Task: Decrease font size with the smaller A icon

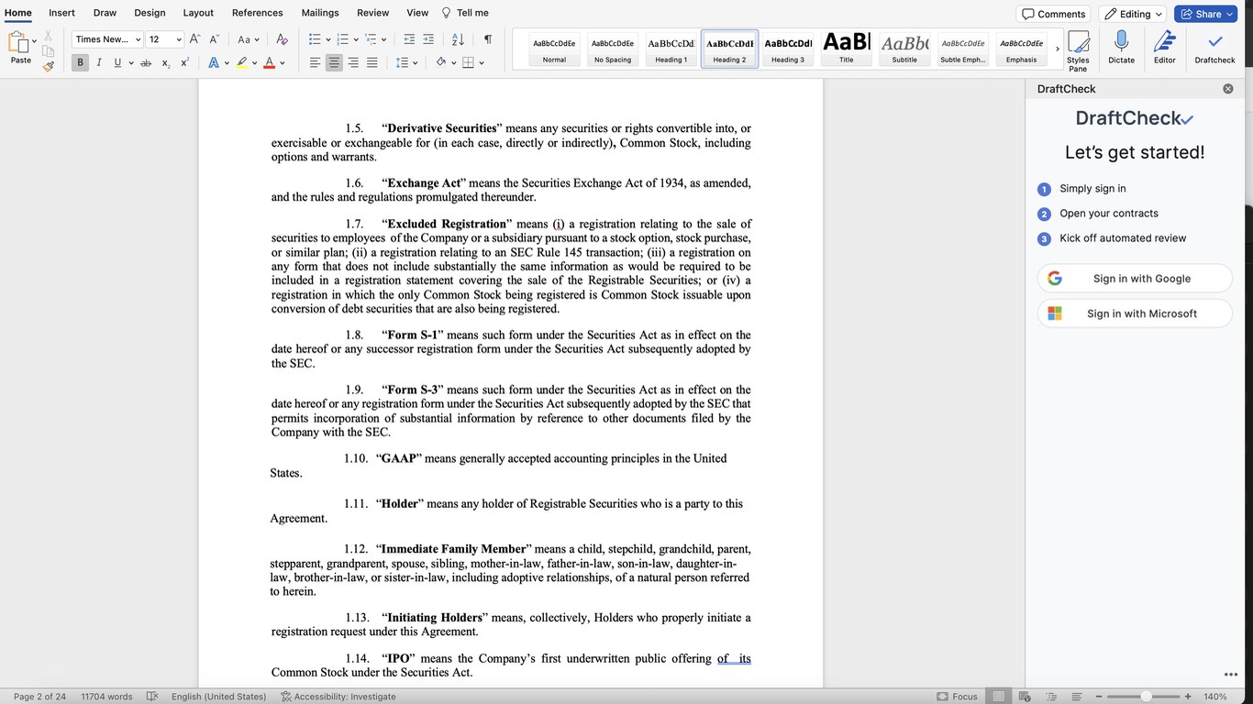Action: click(215, 39)
